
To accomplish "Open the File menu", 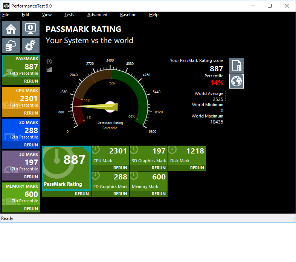I will pyautogui.click(x=6, y=15).
